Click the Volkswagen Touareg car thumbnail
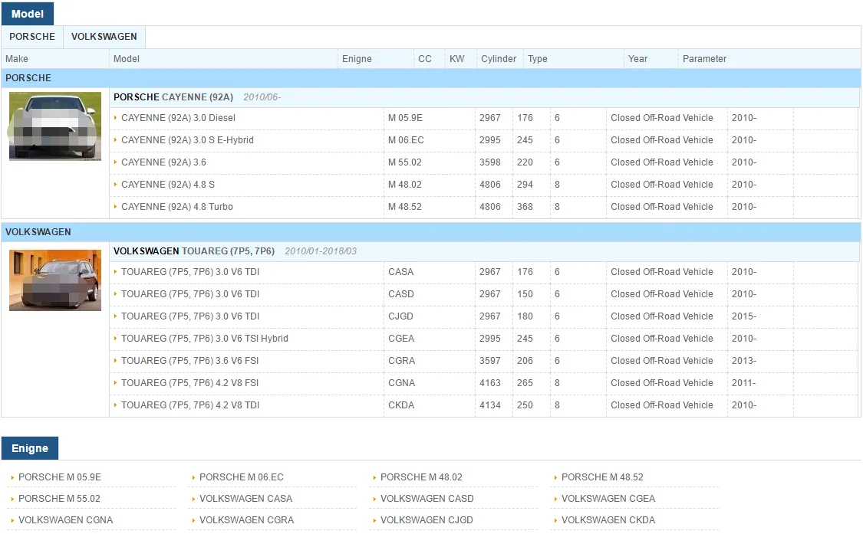 click(55, 280)
